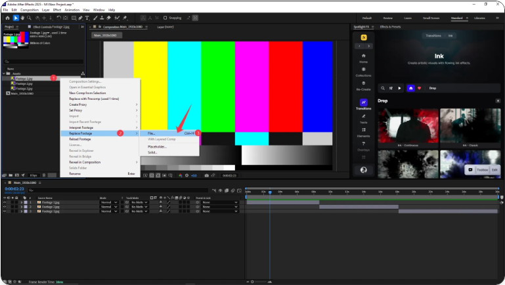
Task: Select the Hand tool in toolbar
Action: click(24, 18)
